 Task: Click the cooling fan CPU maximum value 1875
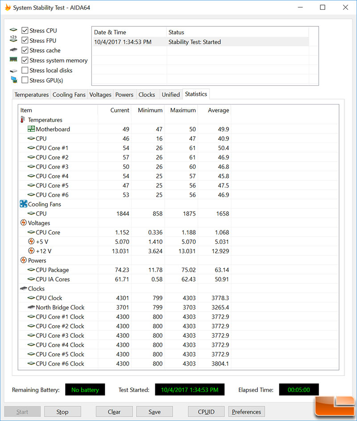point(190,214)
